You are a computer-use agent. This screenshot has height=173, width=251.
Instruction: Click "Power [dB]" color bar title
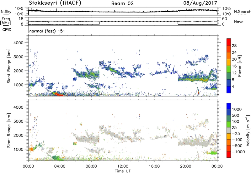[x=239, y=66]
